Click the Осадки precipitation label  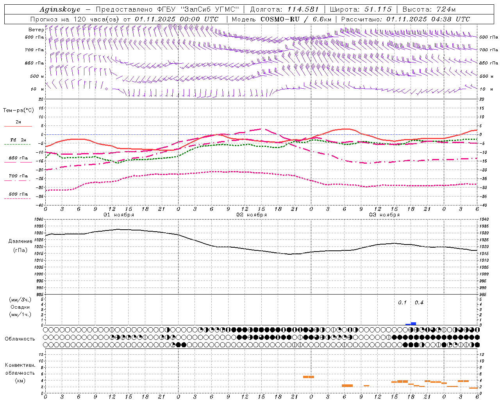(x=20, y=307)
